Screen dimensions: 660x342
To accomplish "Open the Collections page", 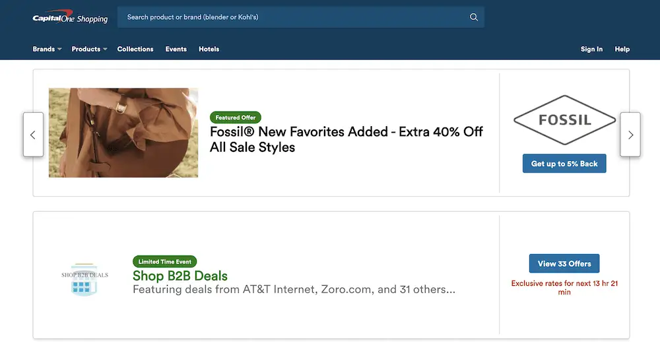I will tap(135, 49).
